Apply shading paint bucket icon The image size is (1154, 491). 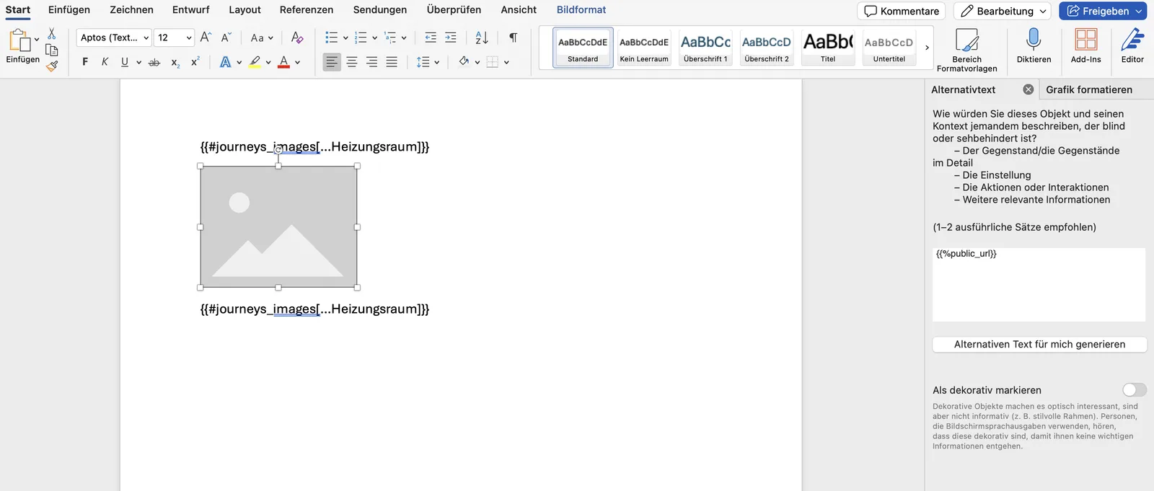[464, 62]
